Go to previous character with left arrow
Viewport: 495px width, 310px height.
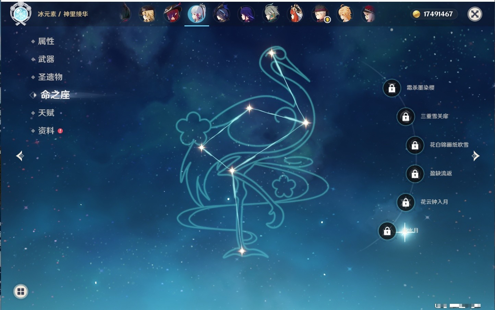(x=20, y=156)
